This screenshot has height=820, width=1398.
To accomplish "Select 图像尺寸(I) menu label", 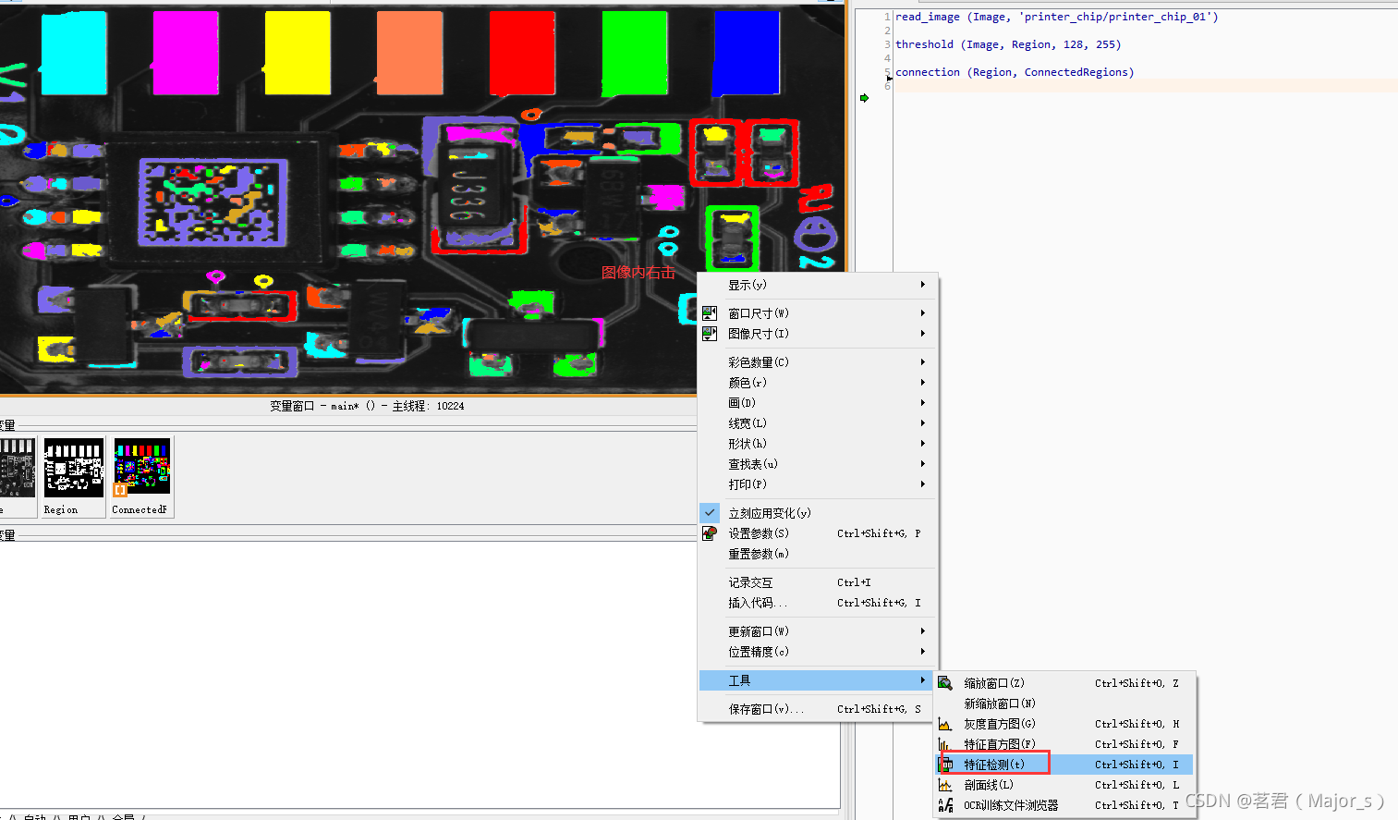I will pos(759,334).
